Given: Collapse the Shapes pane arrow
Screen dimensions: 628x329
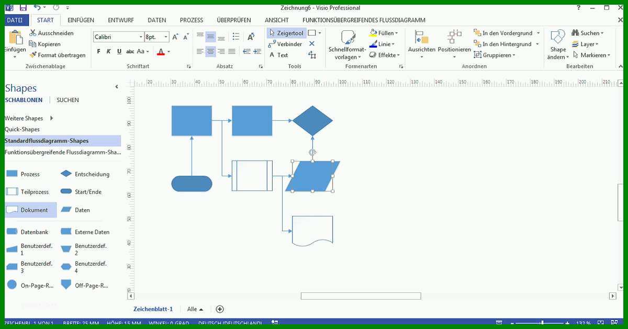Looking at the screenshot, I should tap(117, 87).
